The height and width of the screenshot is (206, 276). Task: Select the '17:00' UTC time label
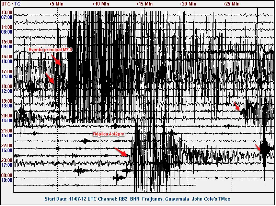pyautogui.click(x=7, y=72)
